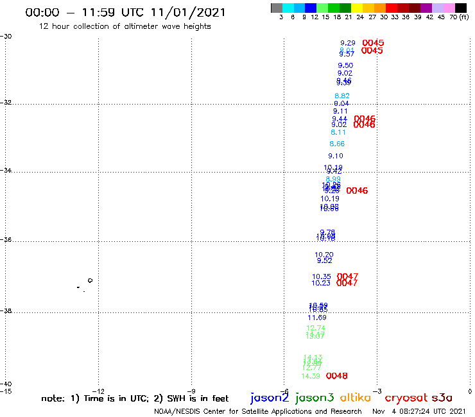The width and height of the screenshot is (475, 417).
Task: Click the lavender swatch in the legend
Action: tap(438, 8)
